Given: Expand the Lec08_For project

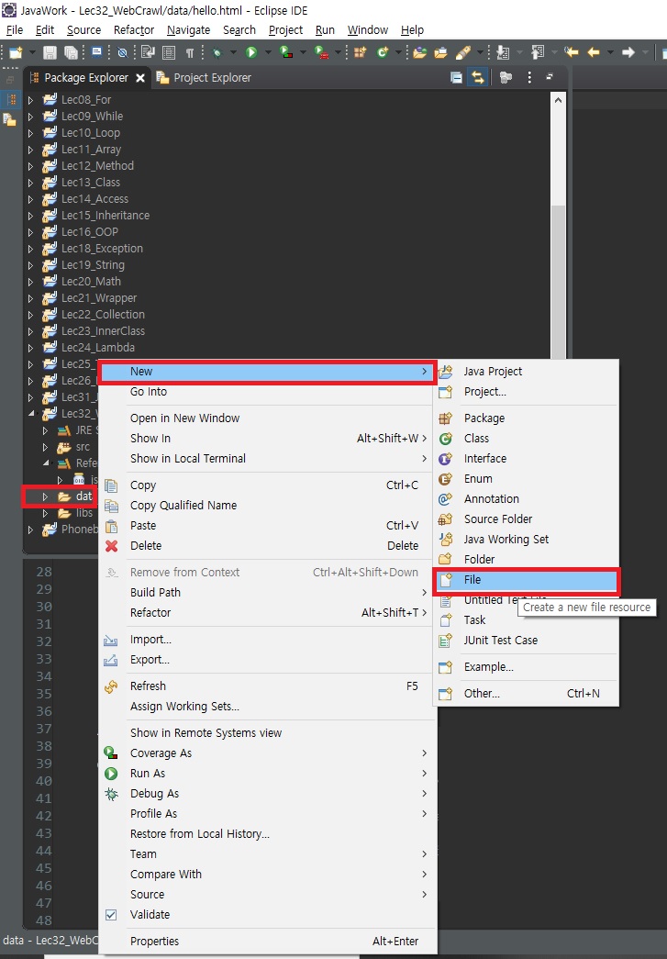Looking at the screenshot, I should pyautogui.click(x=30, y=100).
